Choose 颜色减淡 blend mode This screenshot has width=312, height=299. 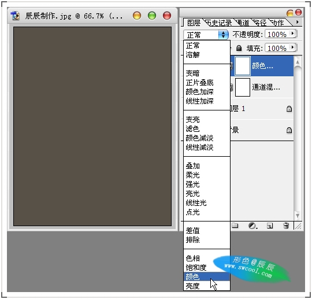[206, 138]
